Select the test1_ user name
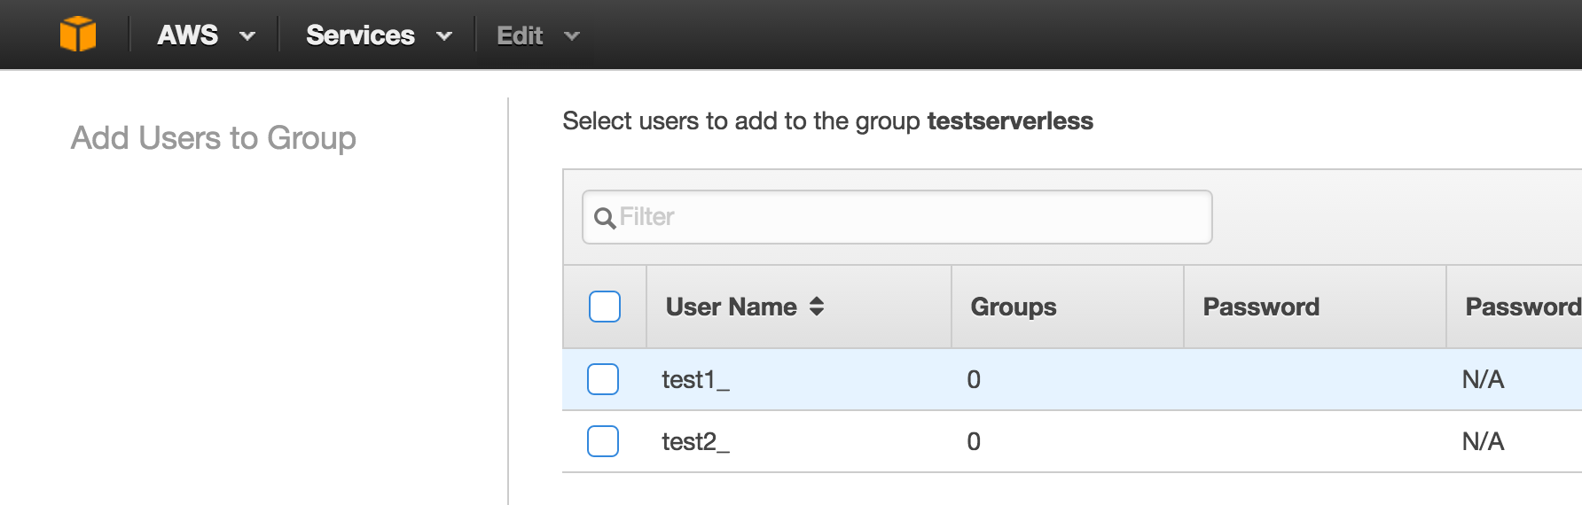Image resolution: width=1582 pixels, height=505 pixels. click(695, 380)
